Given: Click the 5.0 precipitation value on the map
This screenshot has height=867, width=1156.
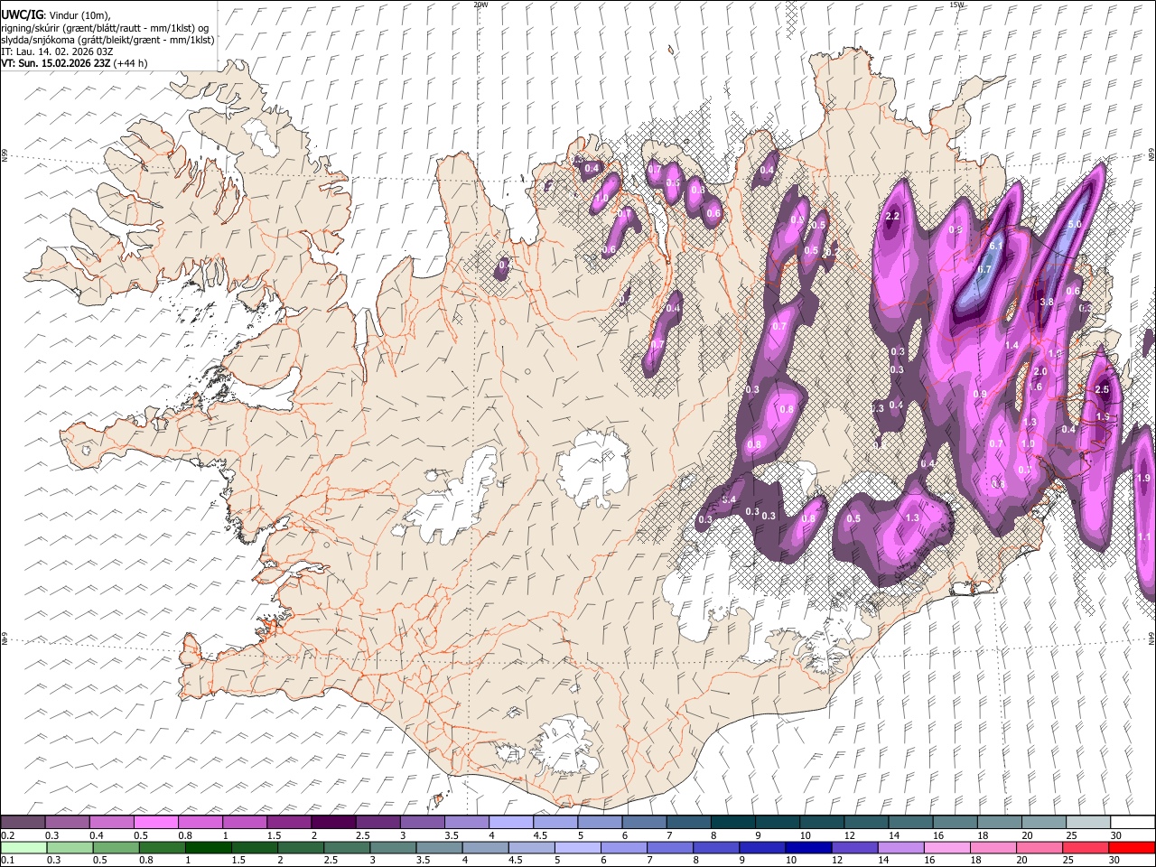Looking at the screenshot, I should tap(1075, 224).
